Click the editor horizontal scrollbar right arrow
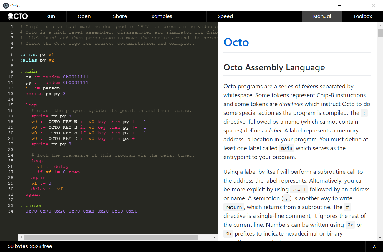The image size is (383, 252). click(x=215, y=237)
